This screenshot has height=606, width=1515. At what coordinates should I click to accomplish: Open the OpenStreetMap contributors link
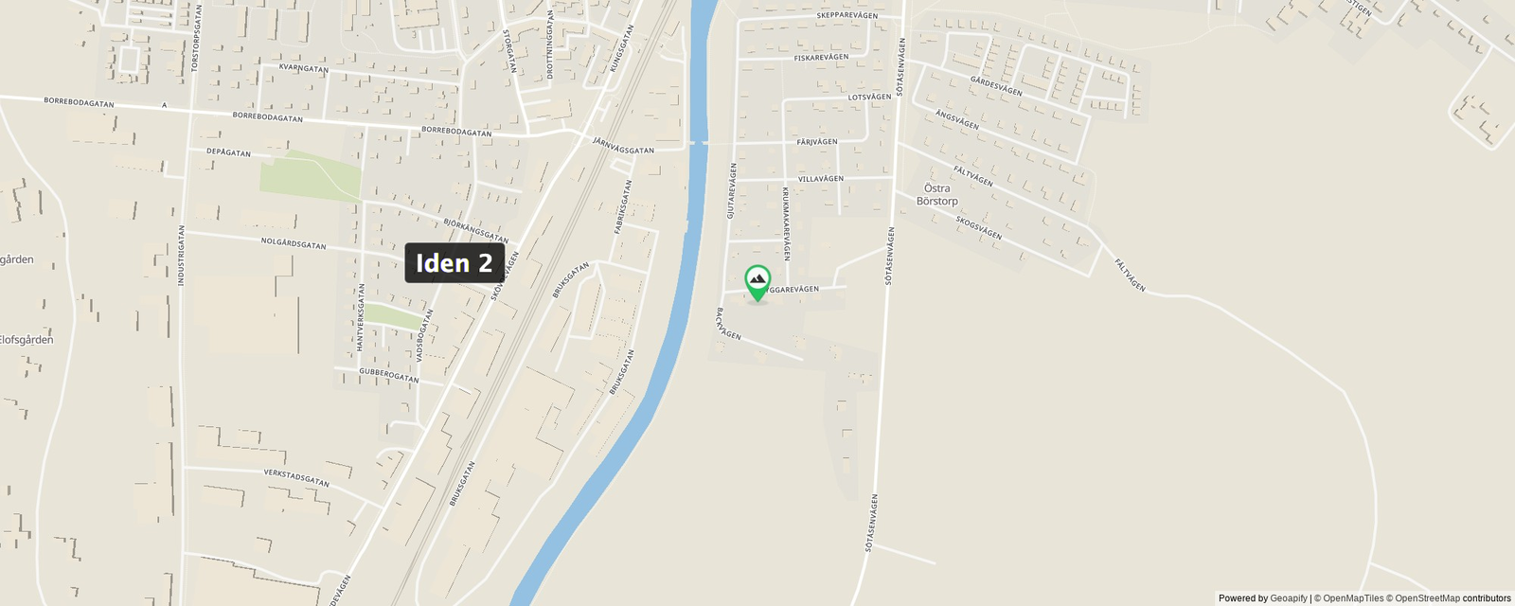click(1453, 598)
